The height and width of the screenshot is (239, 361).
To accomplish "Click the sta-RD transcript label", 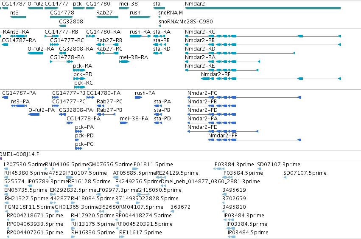I will [x=162, y=49].
